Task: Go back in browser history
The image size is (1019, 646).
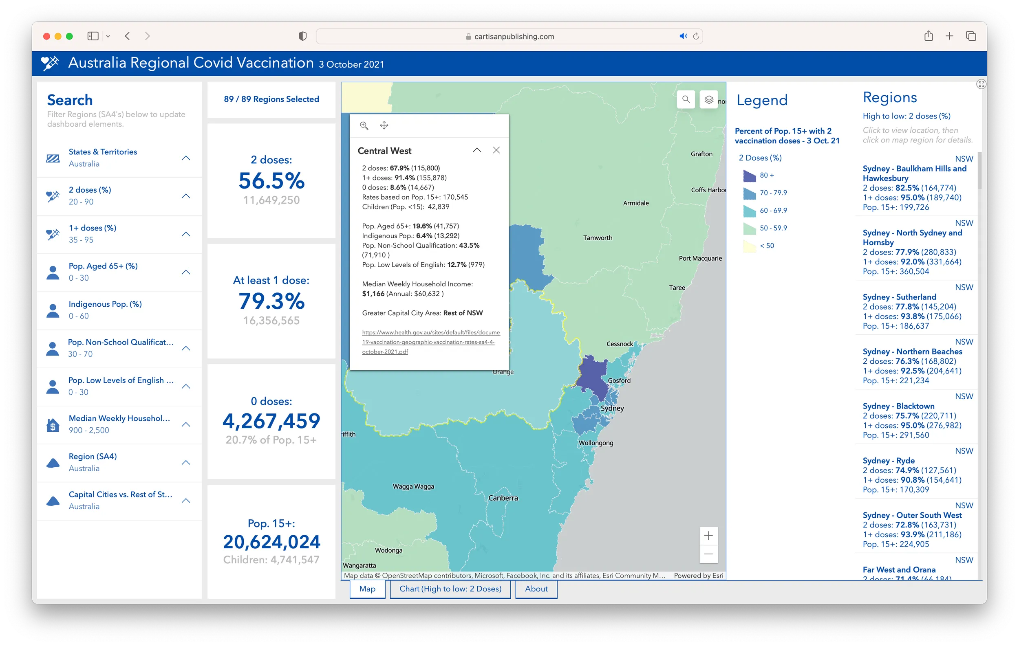Action: (x=127, y=36)
